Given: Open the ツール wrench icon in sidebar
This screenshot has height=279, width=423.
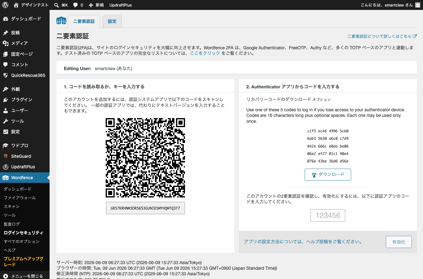Looking at the screenshot, I should pyautogui.click(x=6, y=121).
